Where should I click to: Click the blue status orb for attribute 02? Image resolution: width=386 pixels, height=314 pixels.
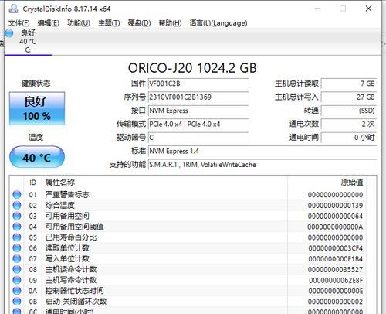[17, 205]
